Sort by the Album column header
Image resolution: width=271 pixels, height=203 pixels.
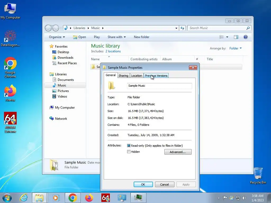177,59
